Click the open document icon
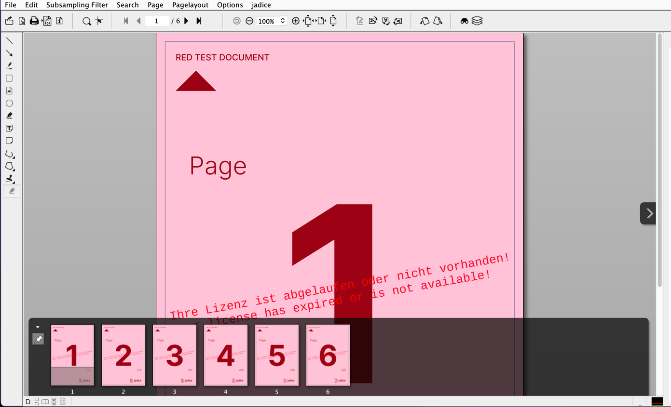Image resolution: width=671 pixels, height=407 pixels. [x=9, y=21]
